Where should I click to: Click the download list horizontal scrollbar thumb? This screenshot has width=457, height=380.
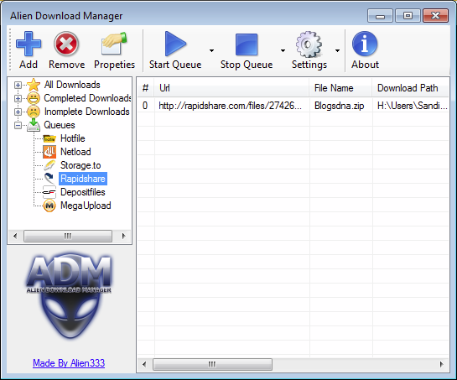(x=212, y=364)
